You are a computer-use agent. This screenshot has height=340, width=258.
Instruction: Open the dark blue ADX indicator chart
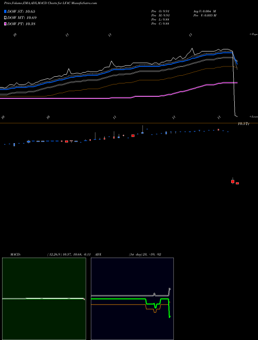coord(132,299)
